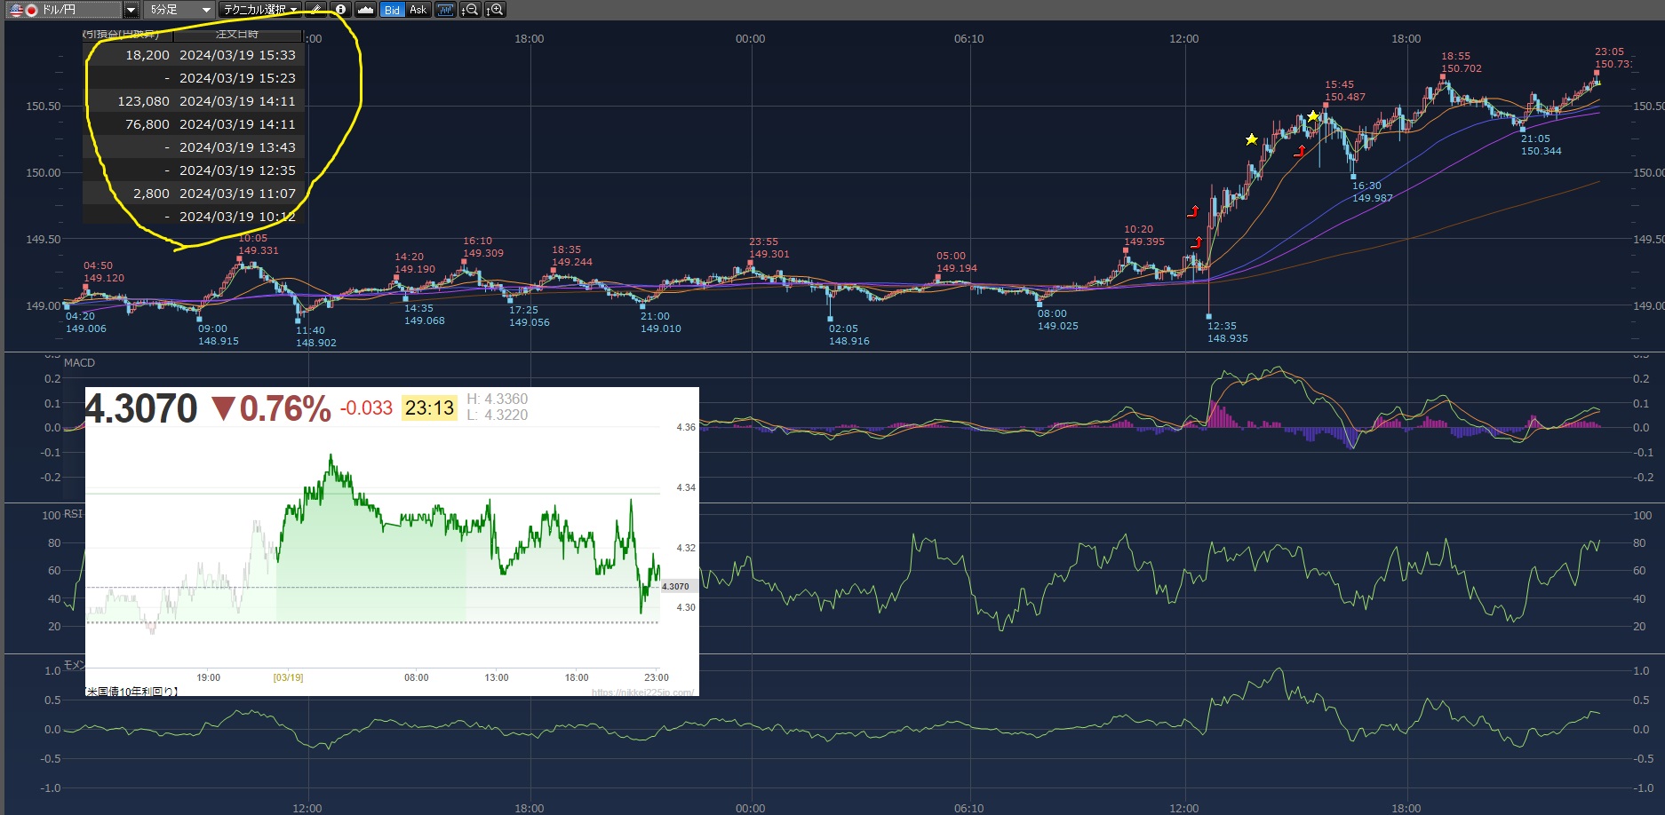Click the 注文日時 column header
This screenshot has width=1665, height=815.
237,35
